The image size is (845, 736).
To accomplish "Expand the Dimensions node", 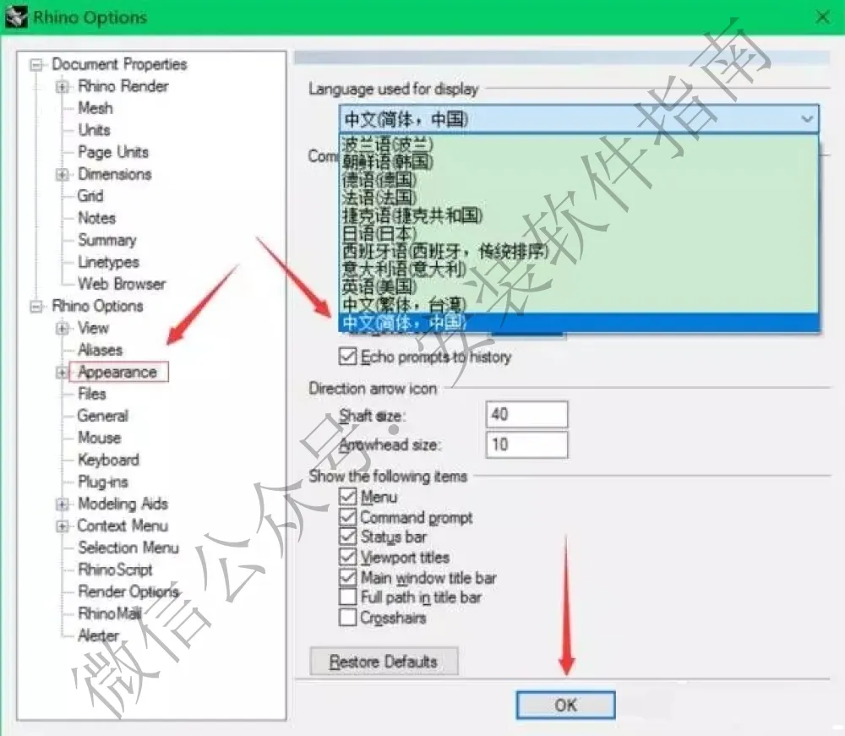I will point(62,175).
